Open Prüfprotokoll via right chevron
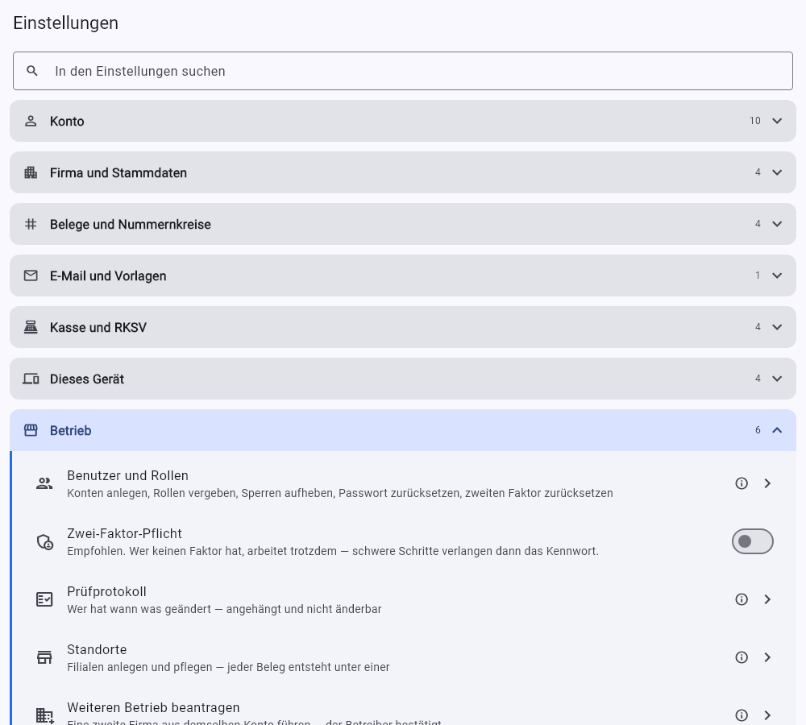The width and height of the screenshot is (806, 725). click(767, 599)
